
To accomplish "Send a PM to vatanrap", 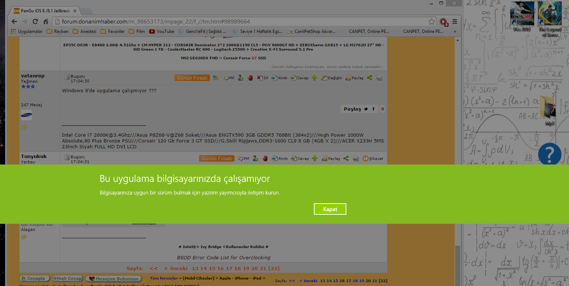I will point(229,78).
